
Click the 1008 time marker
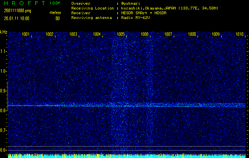click(192, 34)
